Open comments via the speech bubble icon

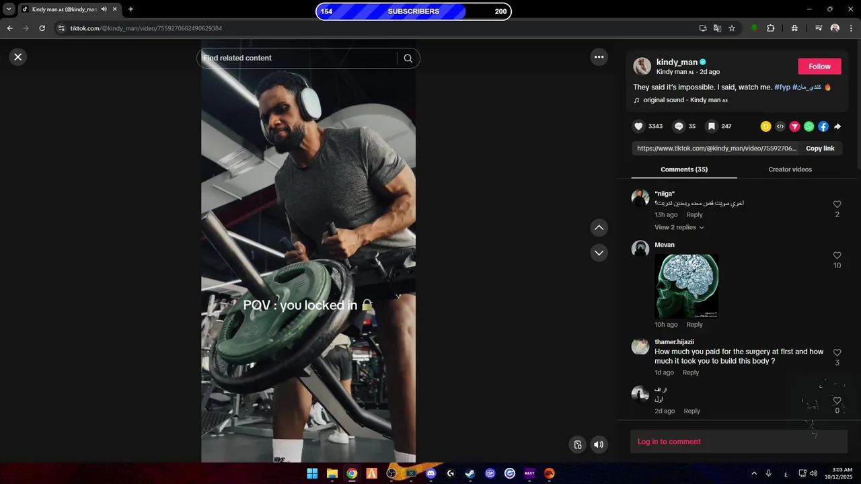(x=679, y=126)
